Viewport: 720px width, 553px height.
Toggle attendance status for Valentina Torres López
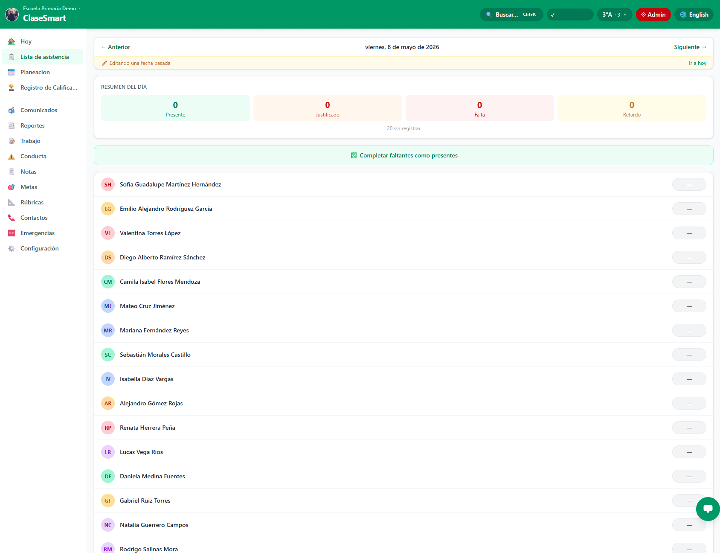[x=689, y=233]
